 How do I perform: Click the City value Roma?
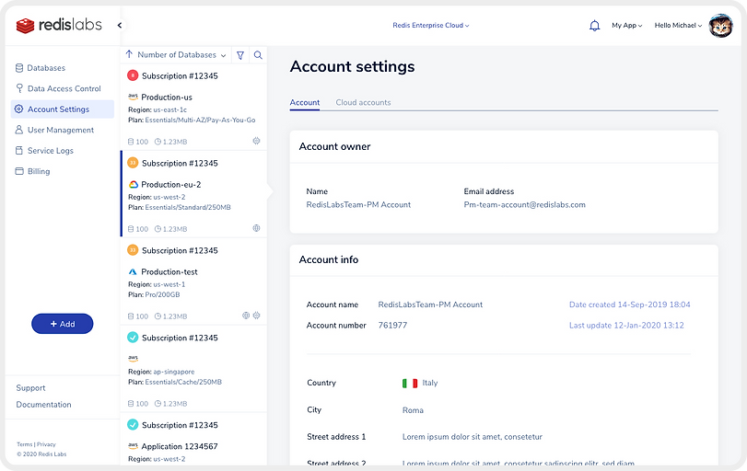click(413, 410)
